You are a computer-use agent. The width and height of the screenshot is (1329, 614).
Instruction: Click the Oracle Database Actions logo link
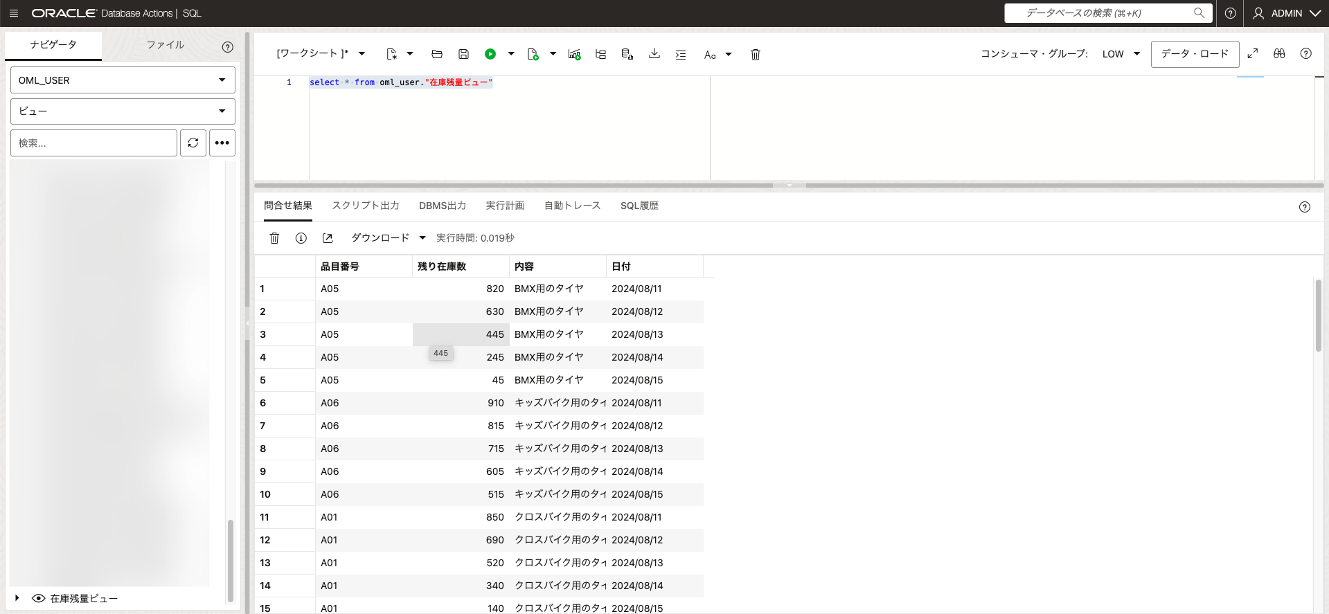click(x=116, y=13)
